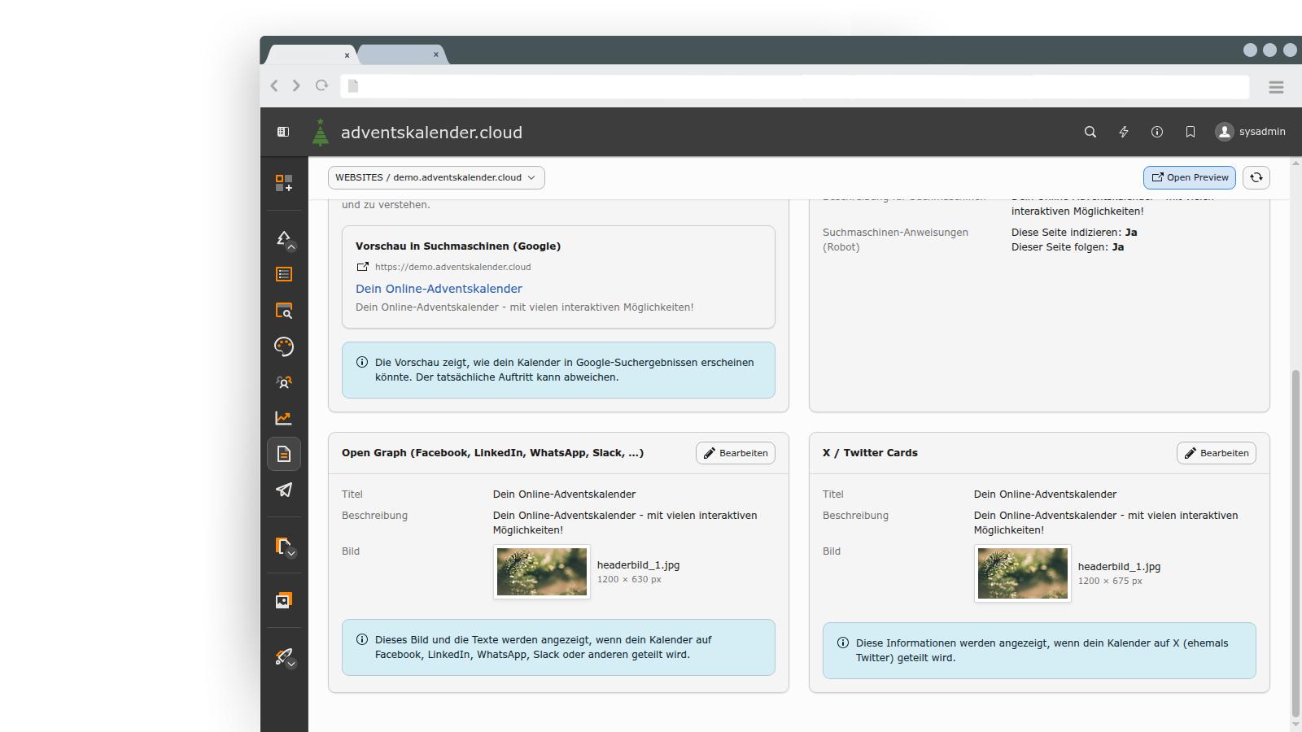This screenshot has height=732, width=1302.
Task: Edit Open Graph via Bearbeiten button
Action: [x=736, y=453]
